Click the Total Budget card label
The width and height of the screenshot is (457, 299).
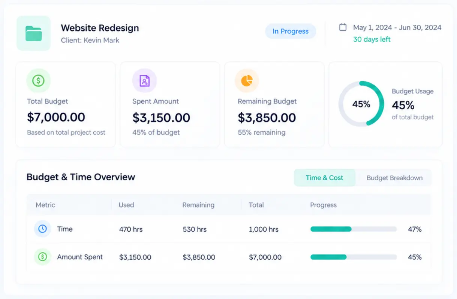(x=48, y=101)
